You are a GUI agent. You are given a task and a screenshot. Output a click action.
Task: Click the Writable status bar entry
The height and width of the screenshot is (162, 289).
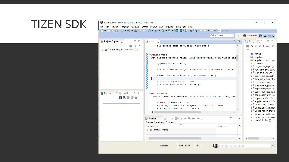tap(164, 145)
